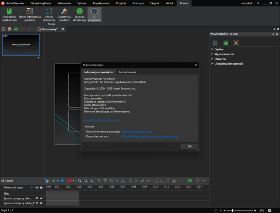Adjust the zoom slider handle in status bar

(232, 210)
